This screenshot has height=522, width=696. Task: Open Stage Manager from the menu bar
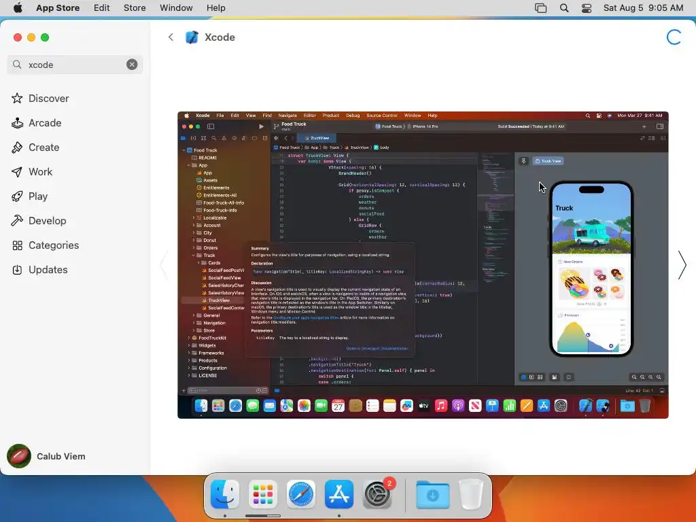(540, 8)
